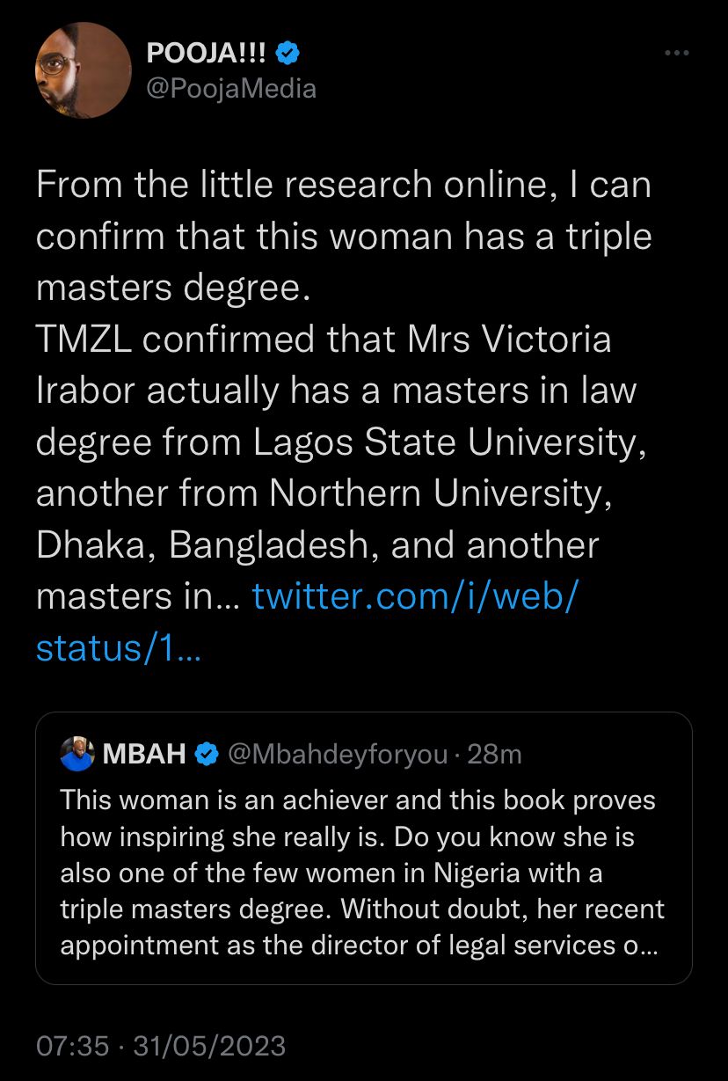Visit the @PoojaMedia handle

(231, 88)
